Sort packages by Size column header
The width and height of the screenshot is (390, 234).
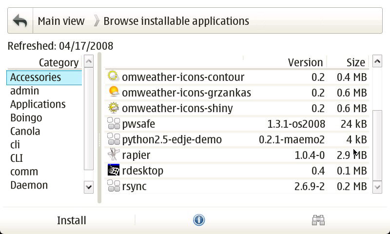pyautogui.click(x=355, y=62)
